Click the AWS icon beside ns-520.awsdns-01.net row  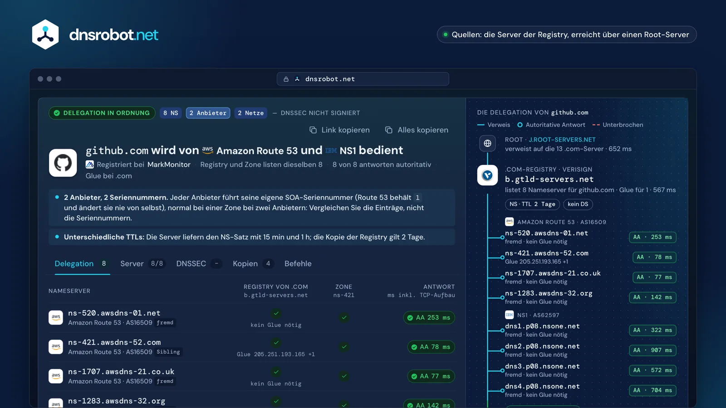[x=56, y=317]
